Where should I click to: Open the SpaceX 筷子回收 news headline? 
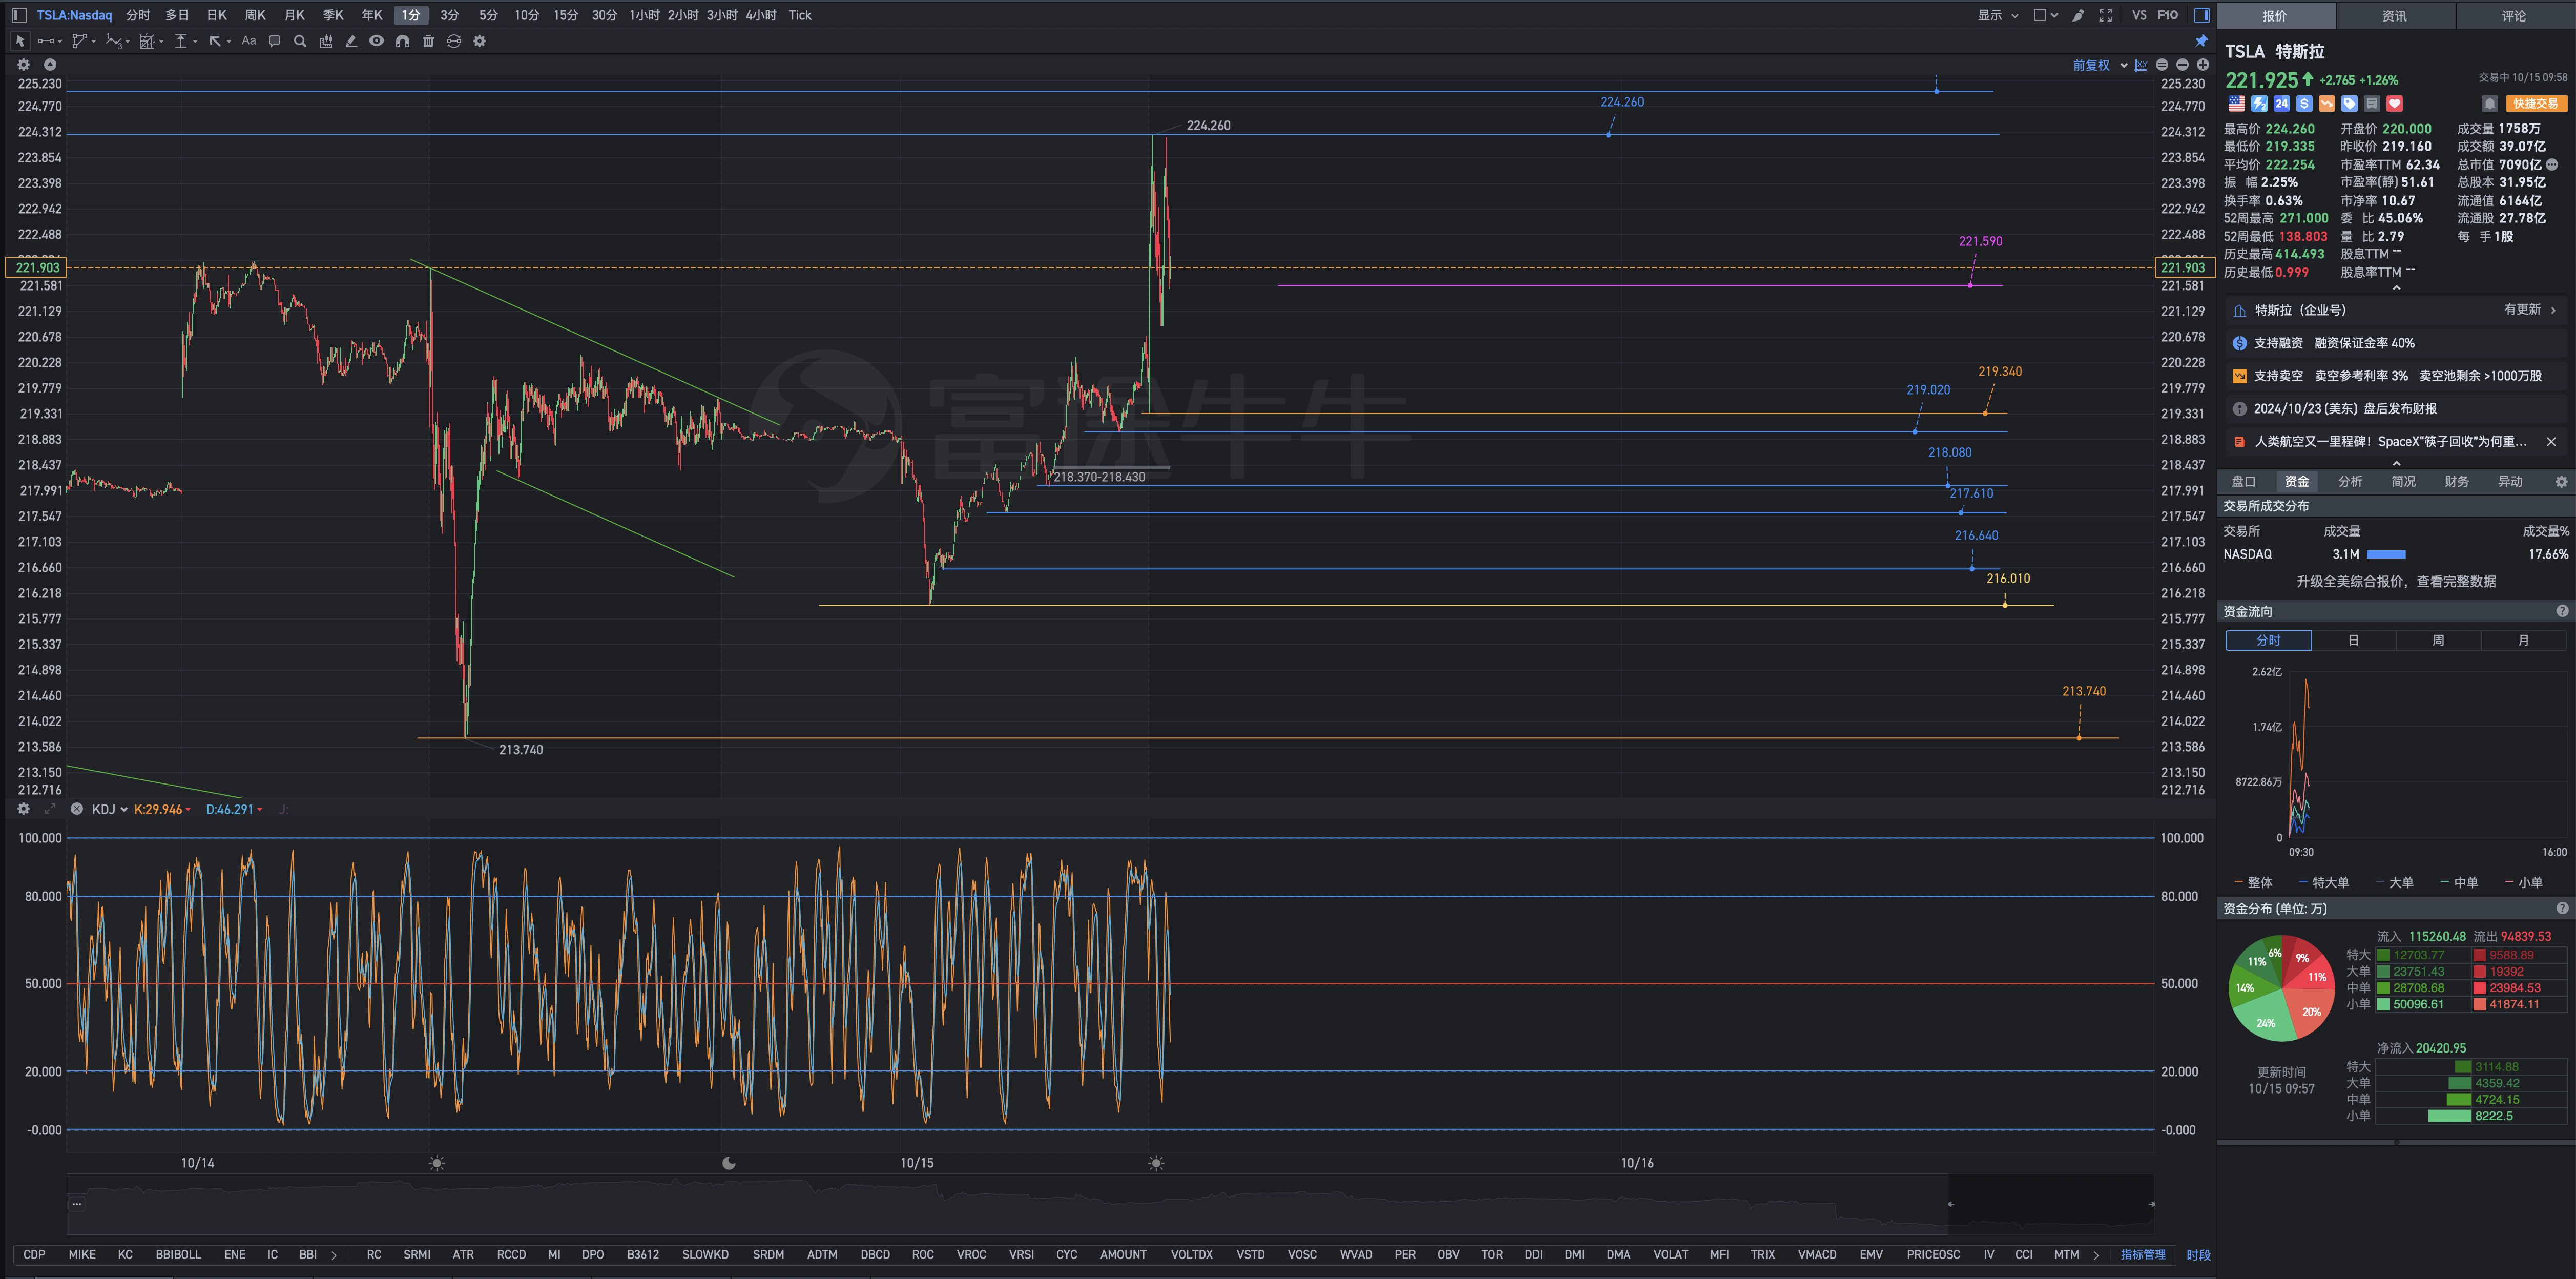click(x=2390, y=441)
